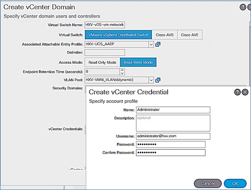This screenshot has width=251, height=190.
Task: Decrease Endpoint Retention Time value
Action: (x=122, y=73)
